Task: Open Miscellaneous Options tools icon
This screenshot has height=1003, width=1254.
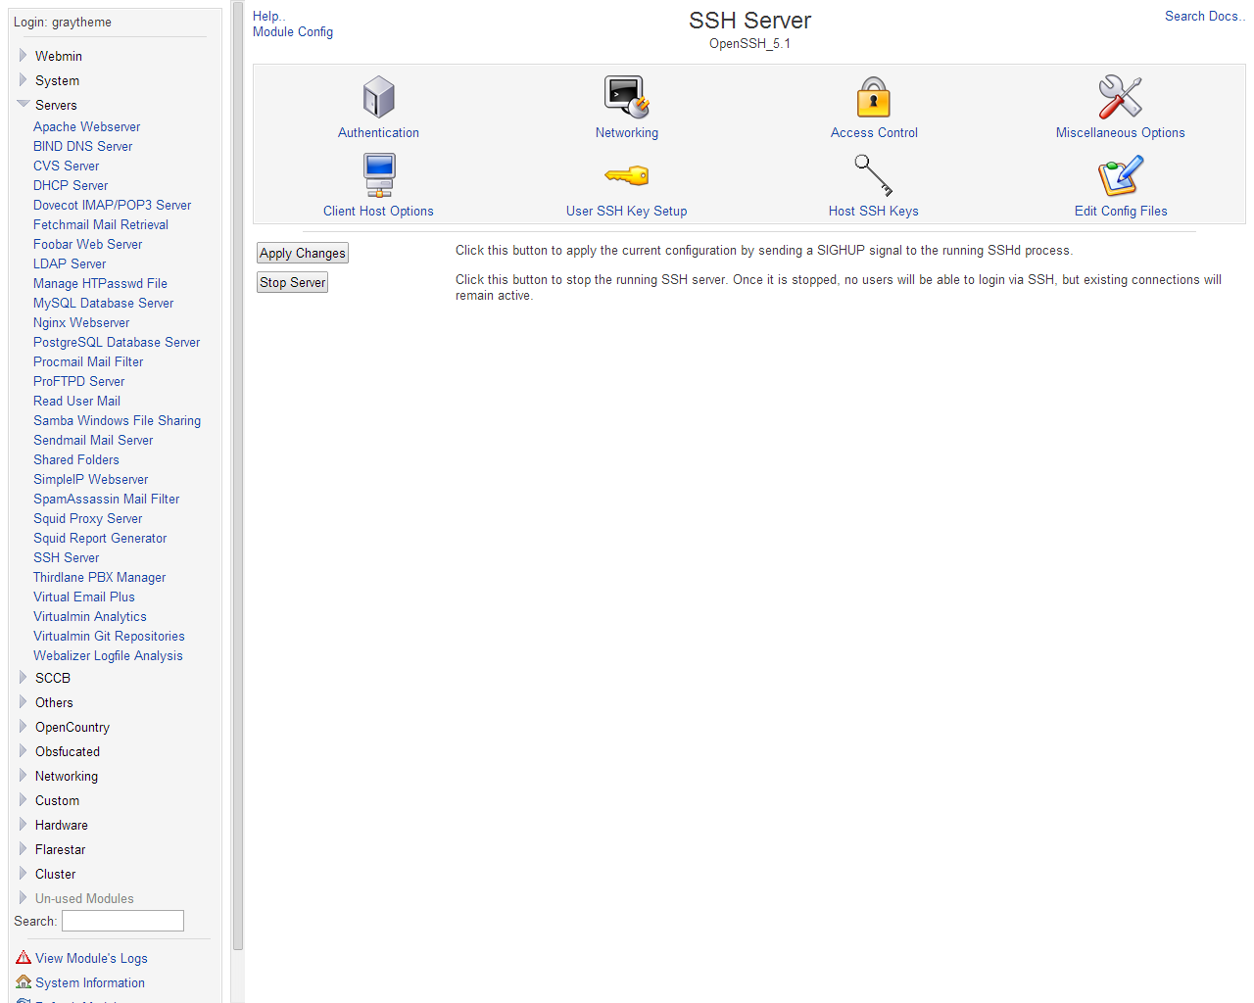Action: [x=1120, y=97]
